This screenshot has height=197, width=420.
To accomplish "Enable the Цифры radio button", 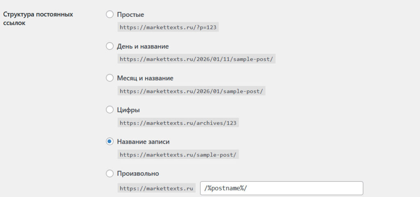I will coord(110,110).
